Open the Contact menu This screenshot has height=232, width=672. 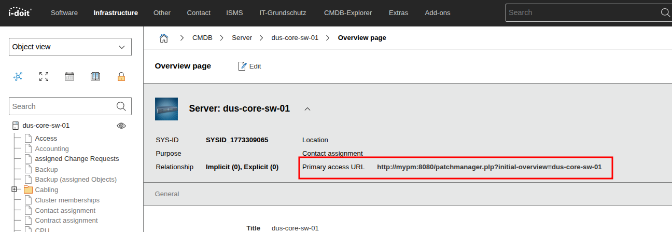[199, 12]
